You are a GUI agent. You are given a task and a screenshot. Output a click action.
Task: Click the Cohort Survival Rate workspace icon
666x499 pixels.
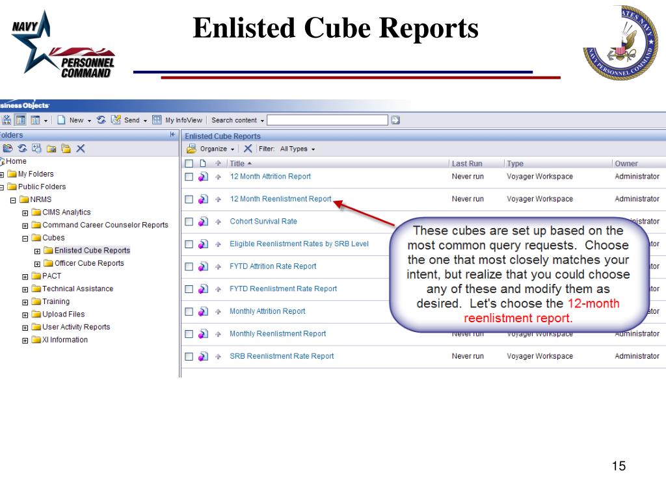pos(204,222)
